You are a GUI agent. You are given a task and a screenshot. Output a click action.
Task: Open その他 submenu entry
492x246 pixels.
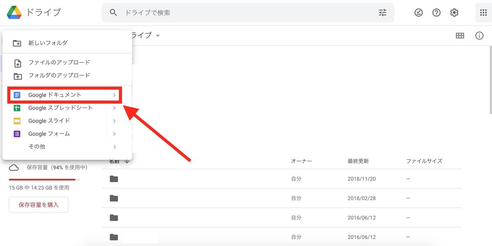67,147
